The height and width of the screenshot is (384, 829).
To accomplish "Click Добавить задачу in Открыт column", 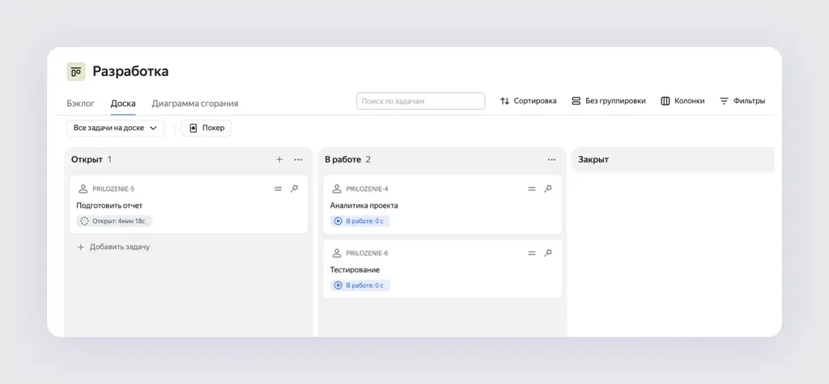I will 113,247.
